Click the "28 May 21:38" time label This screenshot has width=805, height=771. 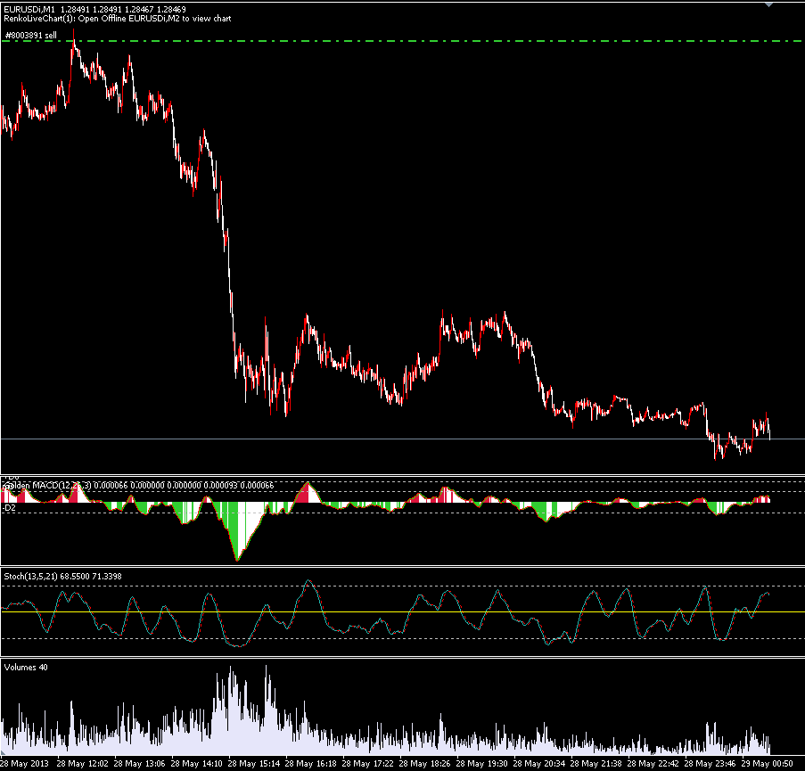pyautogui.click(x=596, y=763)
